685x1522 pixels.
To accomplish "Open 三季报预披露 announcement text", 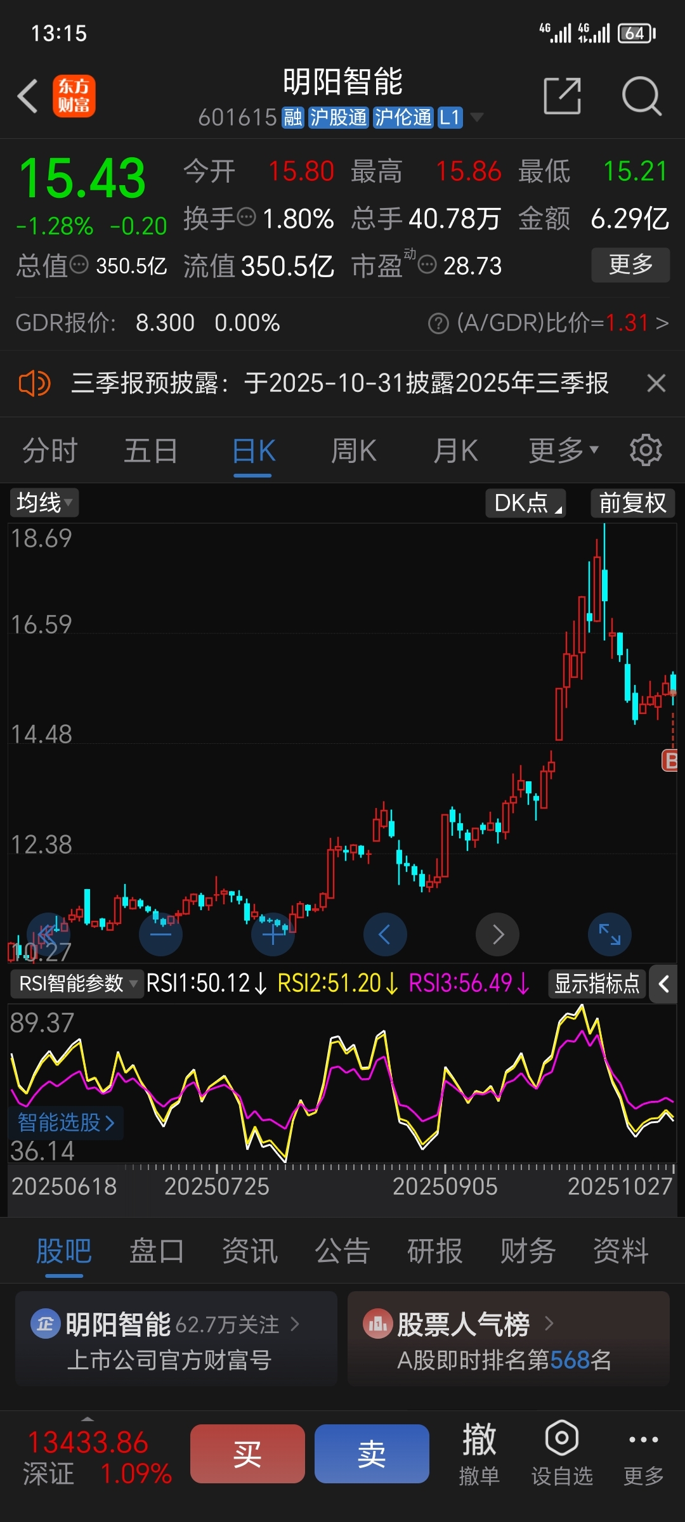I will 340,383.
